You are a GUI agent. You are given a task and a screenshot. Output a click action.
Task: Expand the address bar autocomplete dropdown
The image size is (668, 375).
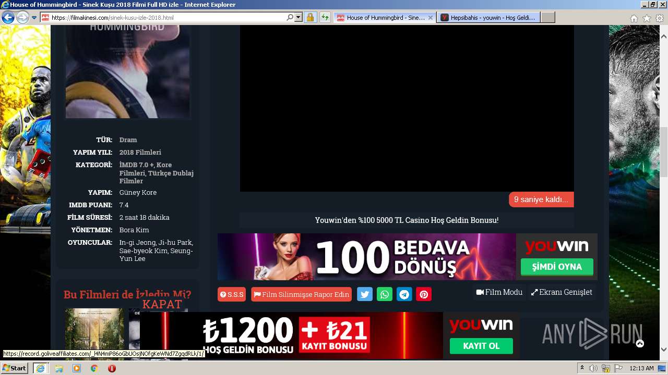(299, 17)
